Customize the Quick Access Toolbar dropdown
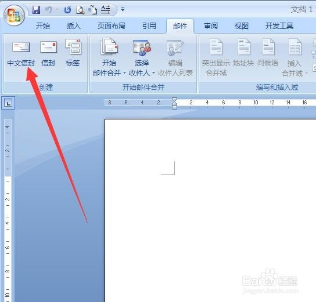316x302 pixels. [x=123, y=9]
